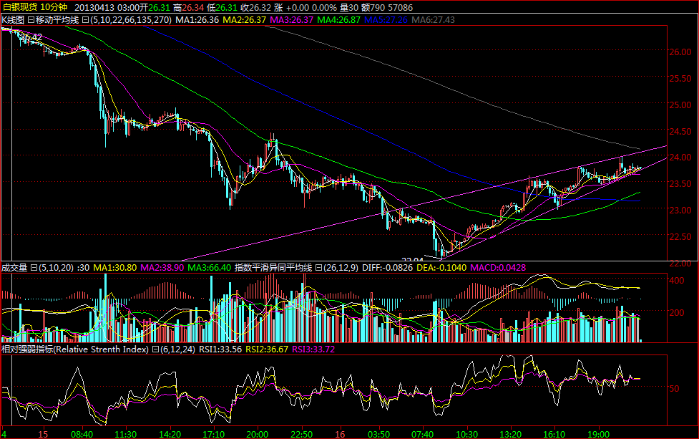
Task: Click the 22.50 price axis label
Action: pos(680,236)
